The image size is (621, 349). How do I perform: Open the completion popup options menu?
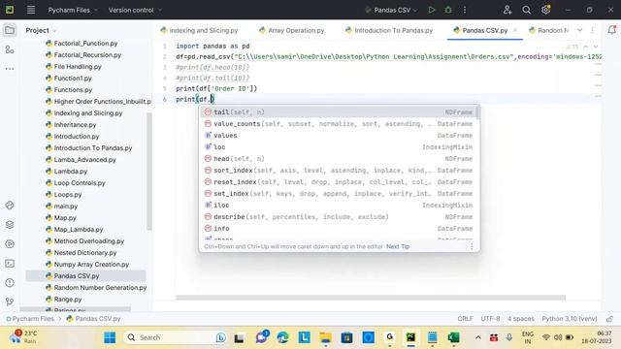472,246
